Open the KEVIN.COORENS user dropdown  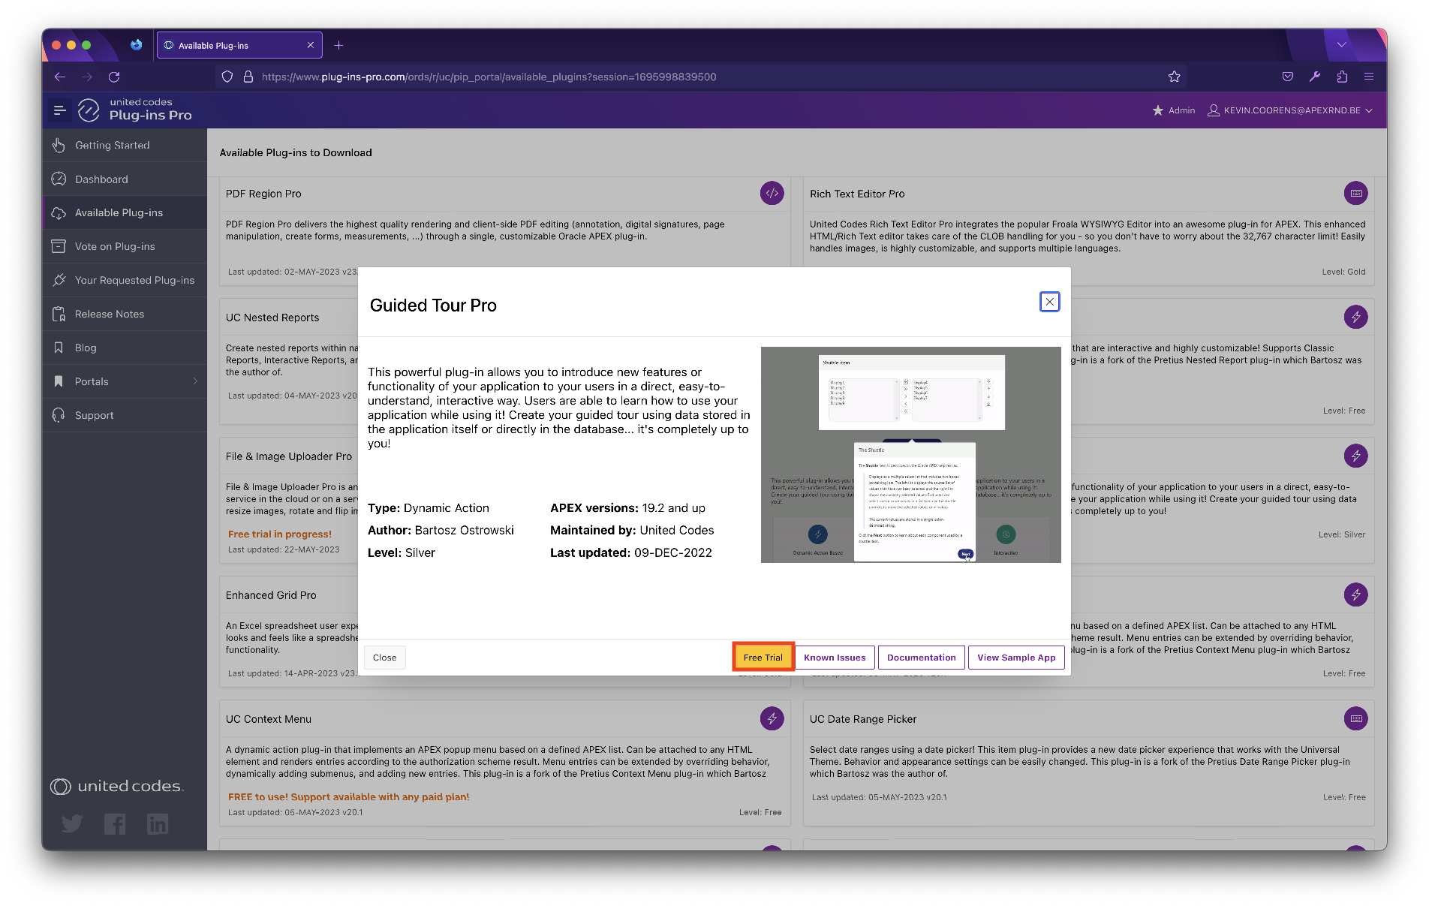[1290, 110]
